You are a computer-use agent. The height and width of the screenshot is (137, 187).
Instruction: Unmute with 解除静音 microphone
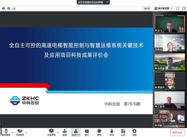6,132
